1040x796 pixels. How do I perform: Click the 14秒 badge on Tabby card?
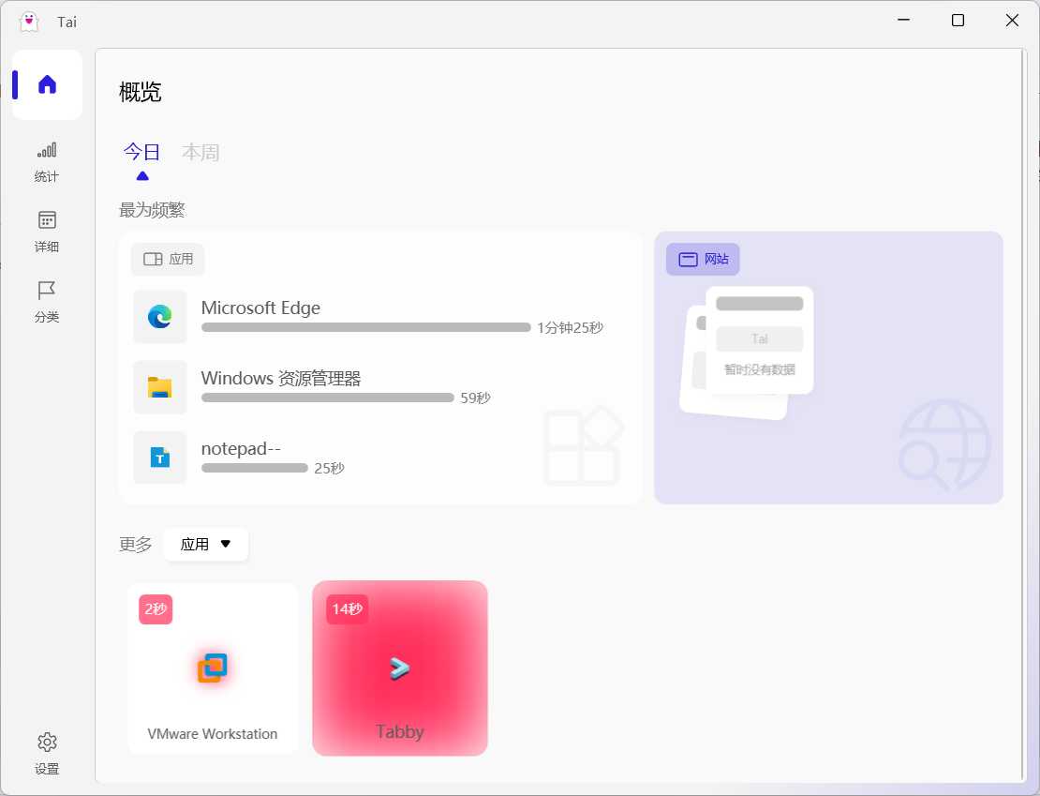347,608
